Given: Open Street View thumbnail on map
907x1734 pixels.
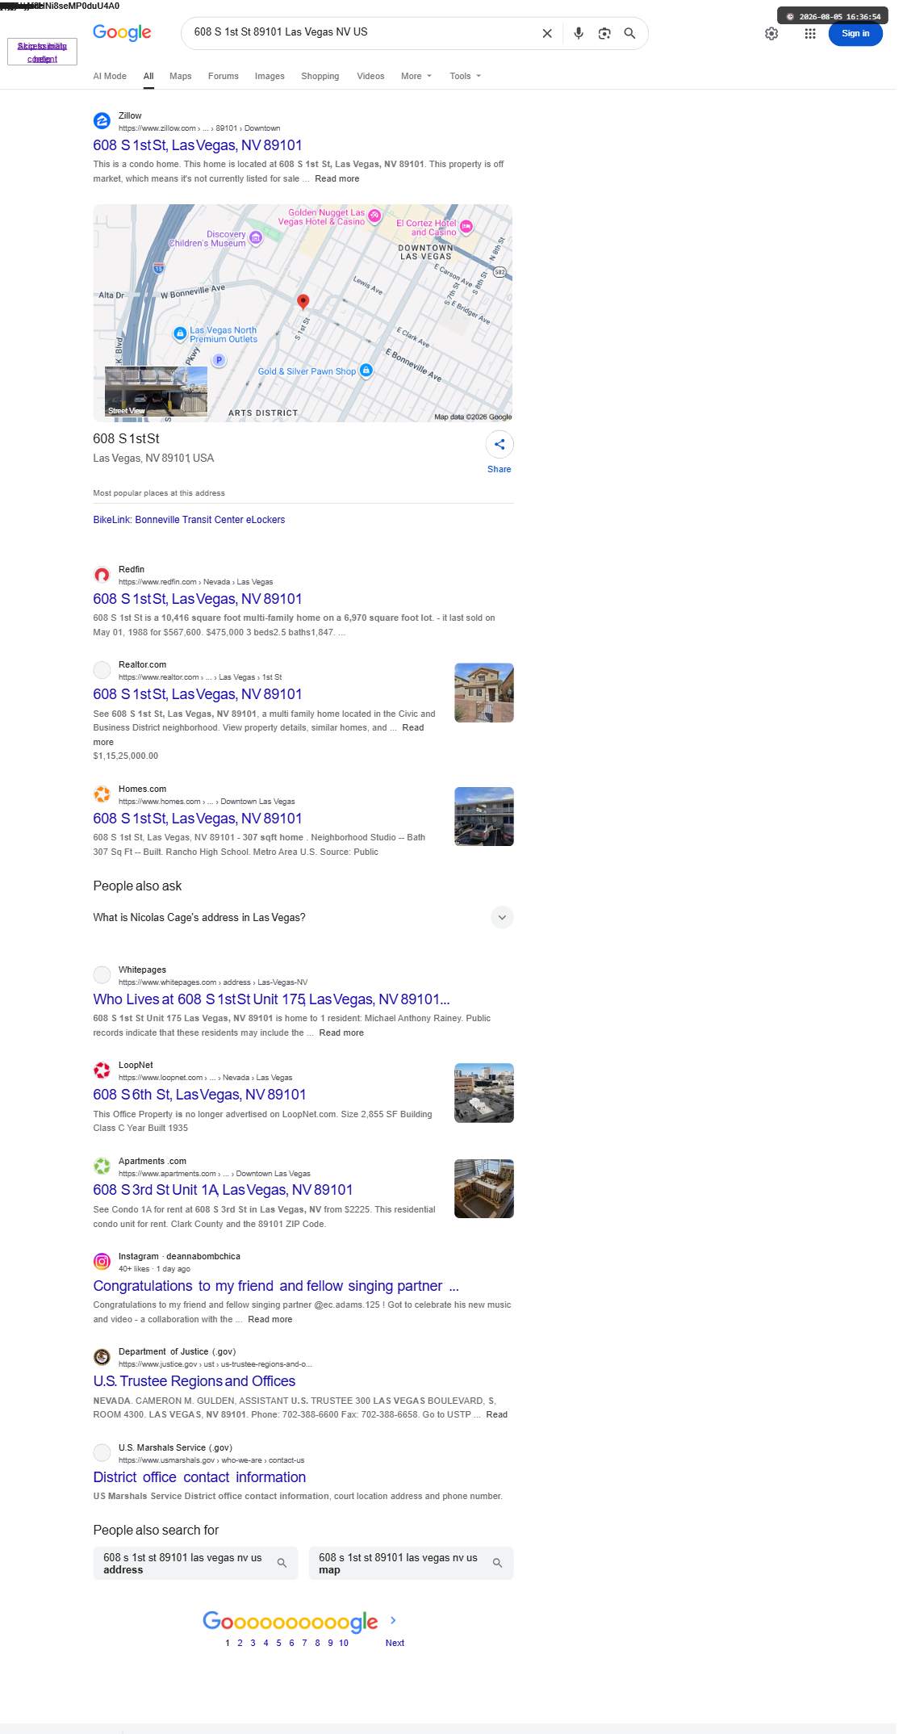Looking at the screenshot, I should click(156, 392).
